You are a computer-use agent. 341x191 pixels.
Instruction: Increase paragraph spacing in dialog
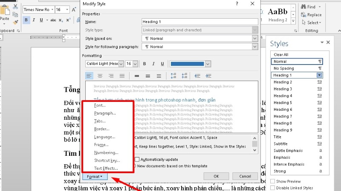pyautogui.click(x=173, y=76)
